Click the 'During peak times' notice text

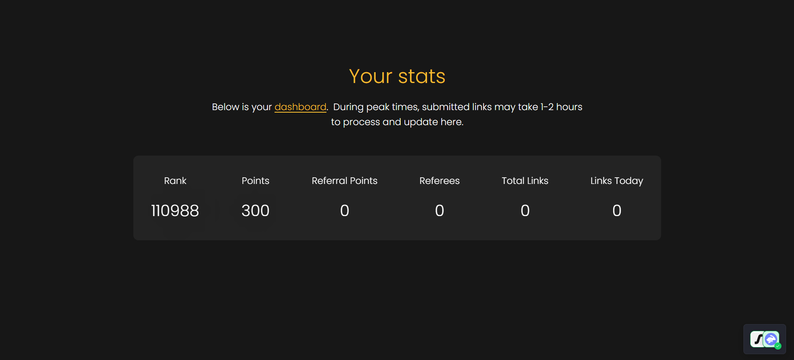point(457,107)
